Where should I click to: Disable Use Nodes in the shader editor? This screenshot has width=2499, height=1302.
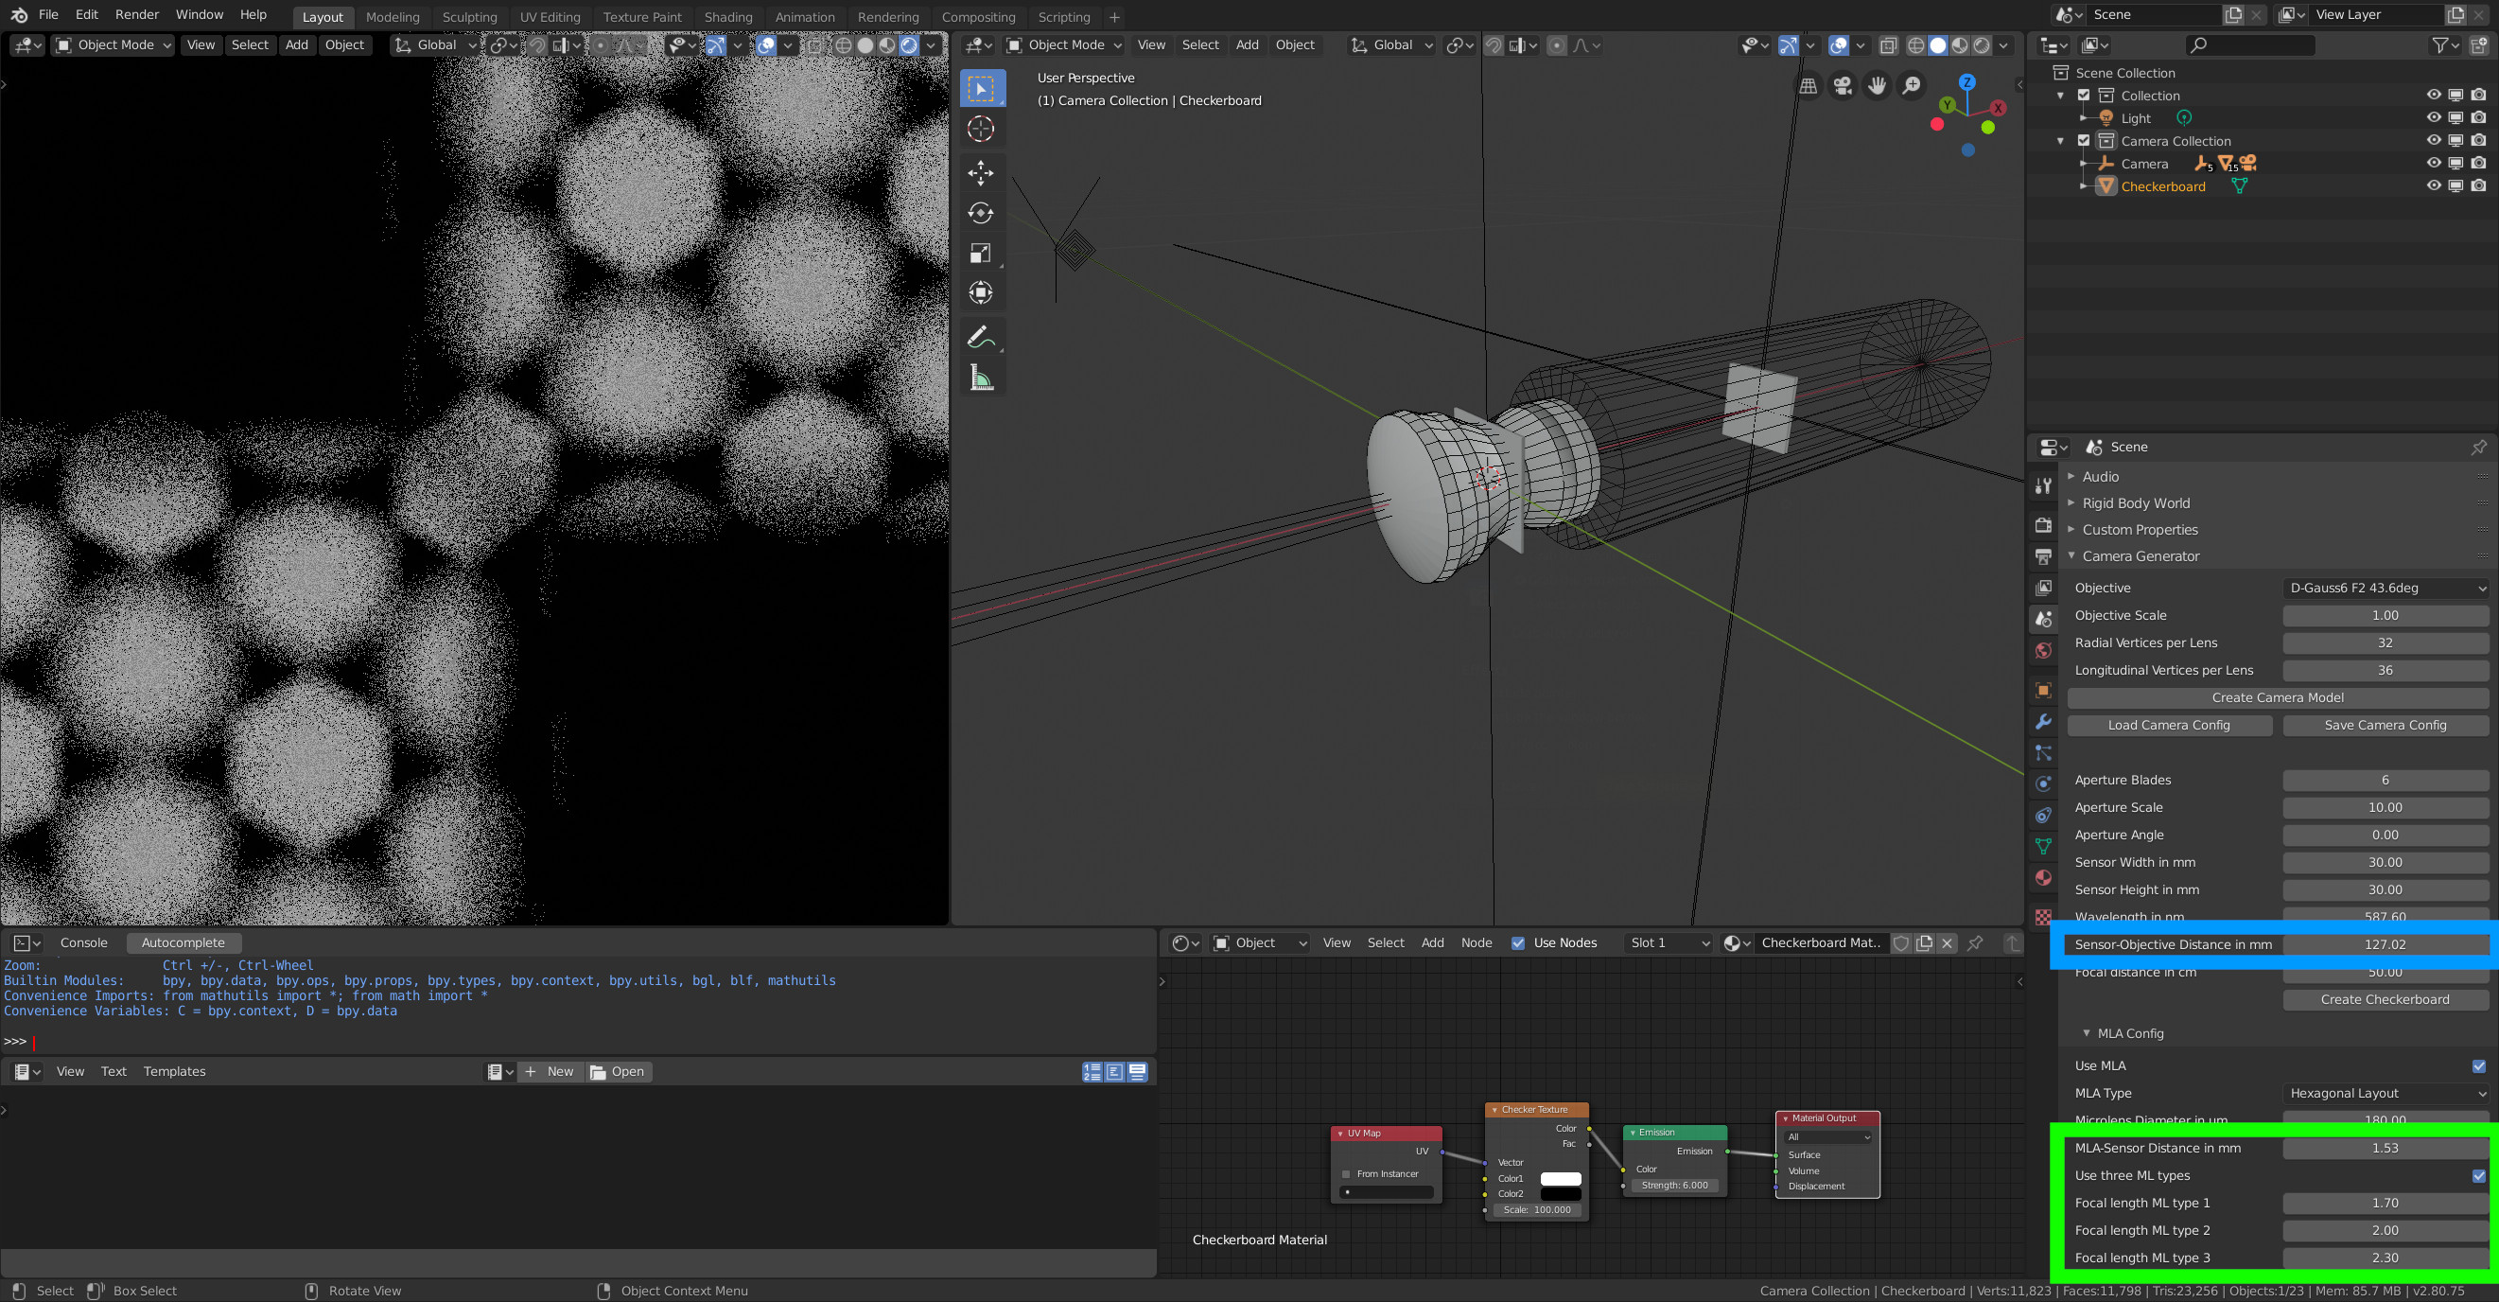[1518, 942]
